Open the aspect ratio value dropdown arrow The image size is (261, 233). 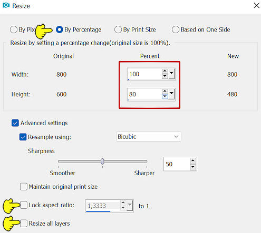(x=130, y=206)
